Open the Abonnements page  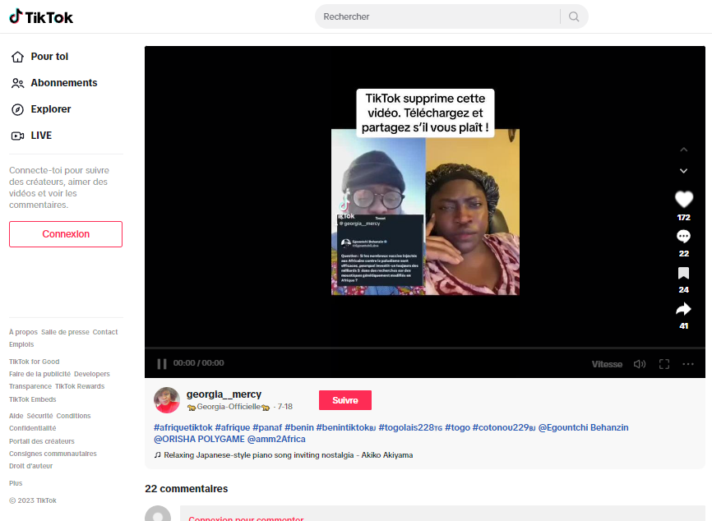coord(54,83)
